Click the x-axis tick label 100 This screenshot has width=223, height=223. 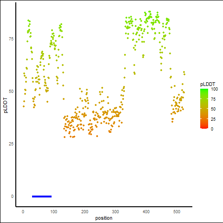pyautogui.click(x=54, y=212)
